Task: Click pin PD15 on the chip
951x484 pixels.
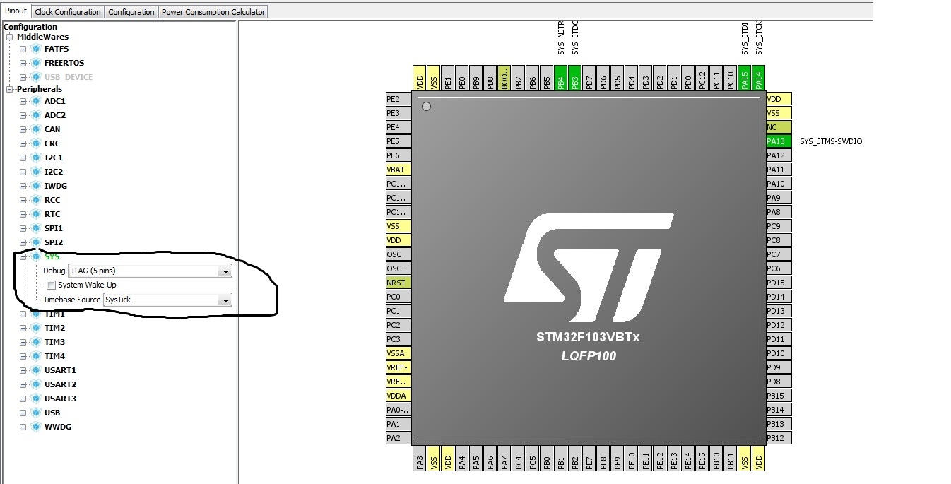Action: coord(779,283)
